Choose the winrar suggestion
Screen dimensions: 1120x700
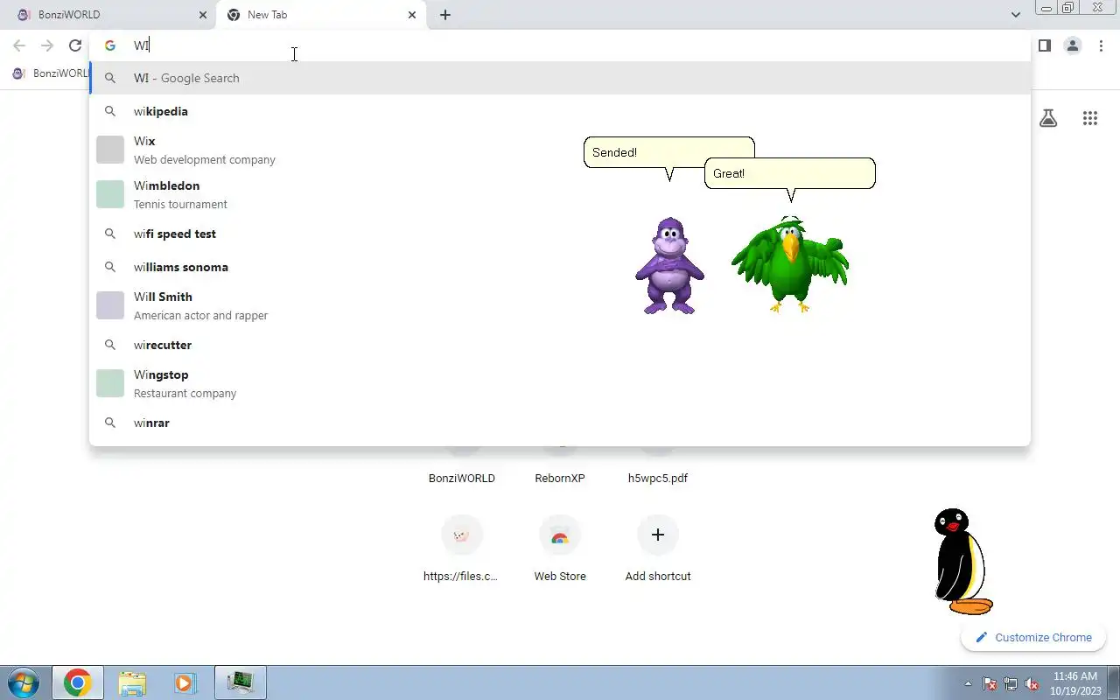point(560,423)
